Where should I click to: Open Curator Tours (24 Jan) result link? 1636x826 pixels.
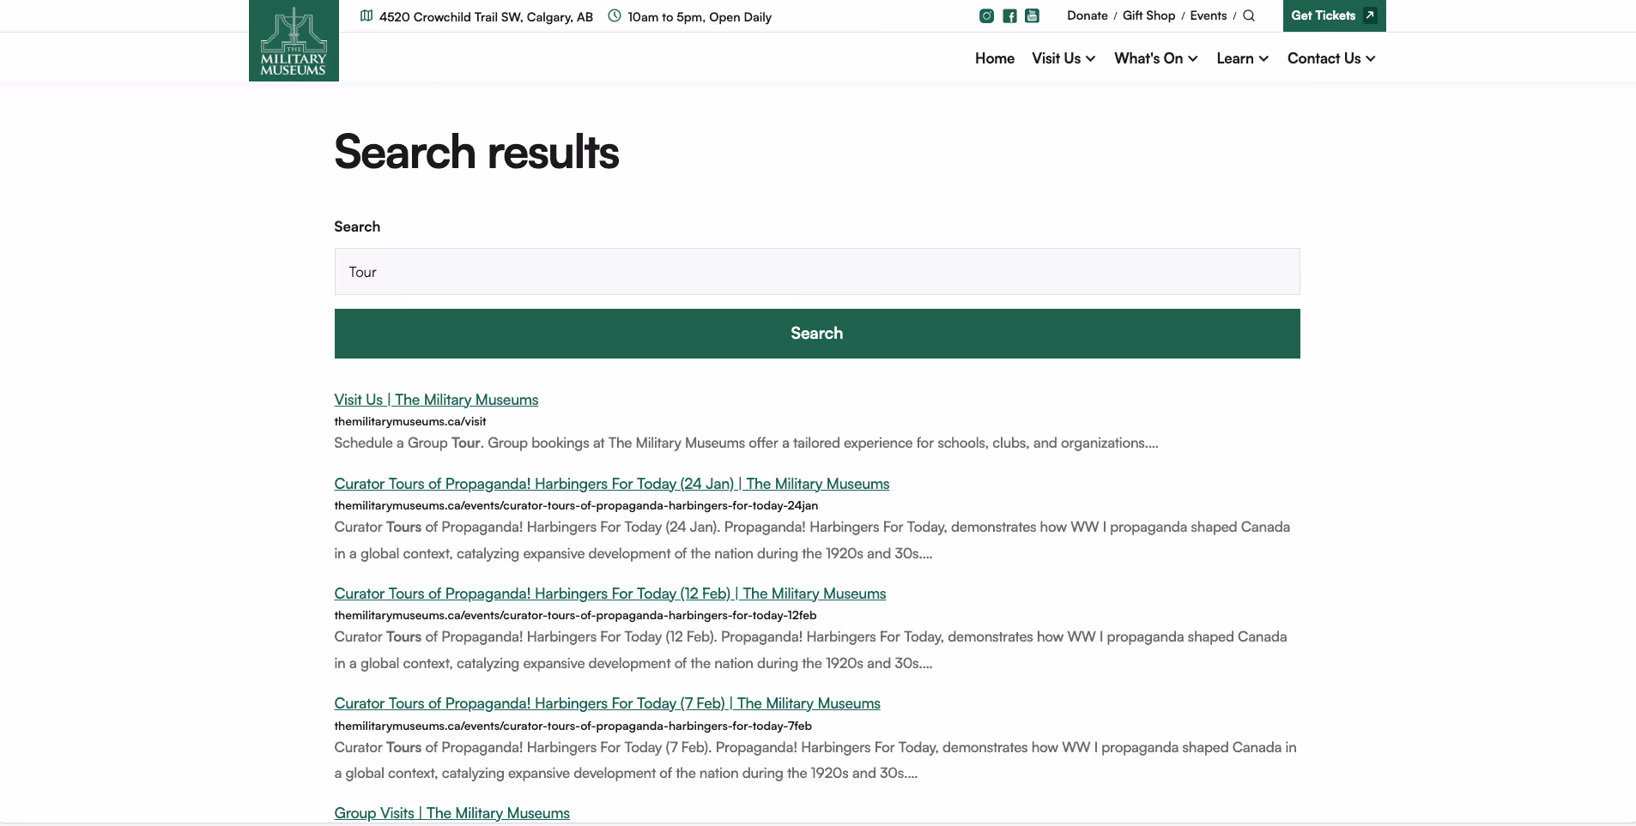pos(612,484)
